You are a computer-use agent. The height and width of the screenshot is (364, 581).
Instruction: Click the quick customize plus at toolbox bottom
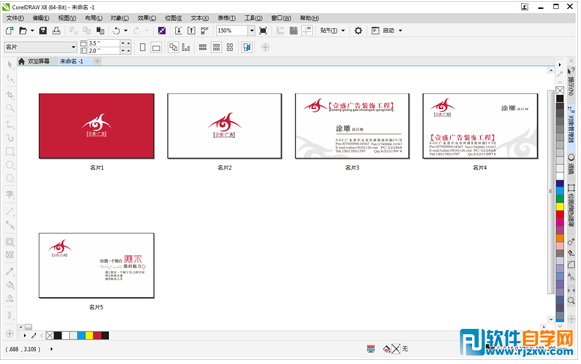click(x=10, y=334)
